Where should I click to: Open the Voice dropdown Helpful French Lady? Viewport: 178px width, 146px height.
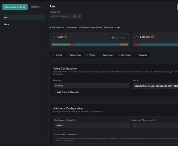[x=155, y=86]
